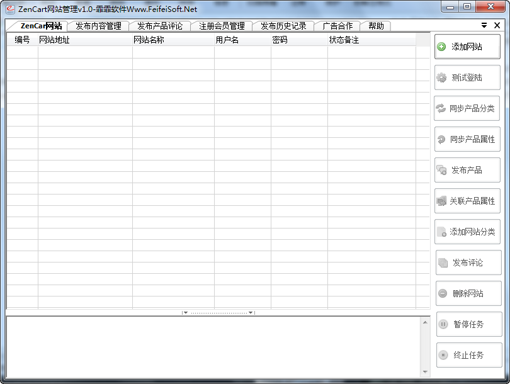Click the 同步产品分类 sync icon

coord(441,108)
